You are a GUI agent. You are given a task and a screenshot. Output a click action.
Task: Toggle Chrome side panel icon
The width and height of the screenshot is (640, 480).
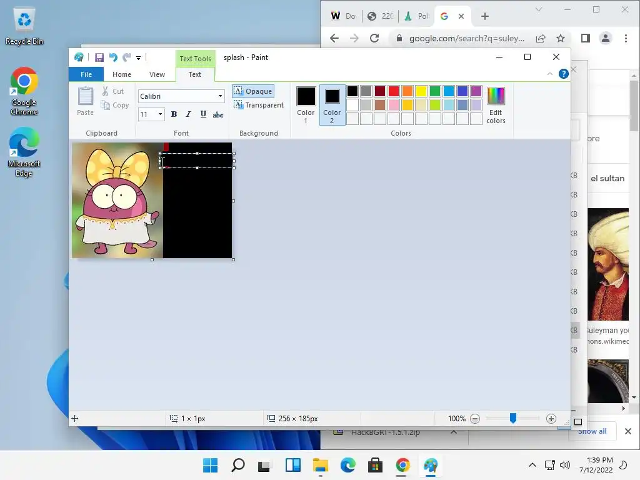click(585, 38)
